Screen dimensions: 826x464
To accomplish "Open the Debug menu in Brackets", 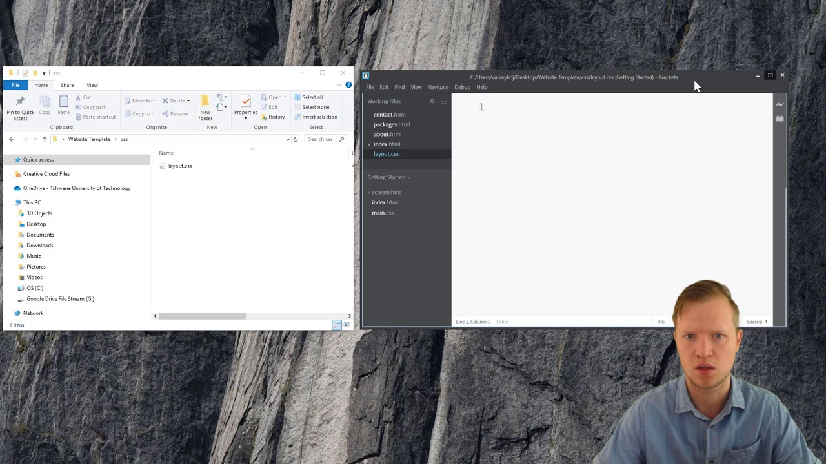I will tap(463, 87).
